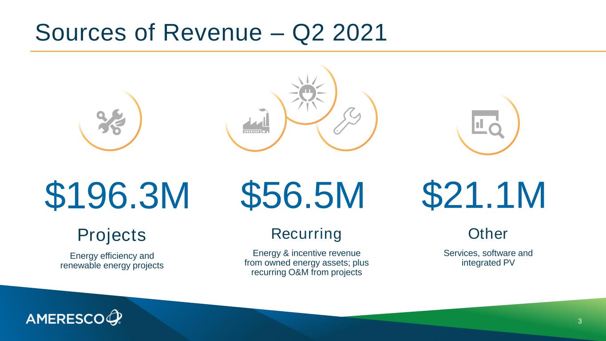Click the Ameresco orbit logo symbol

point(114,317)
